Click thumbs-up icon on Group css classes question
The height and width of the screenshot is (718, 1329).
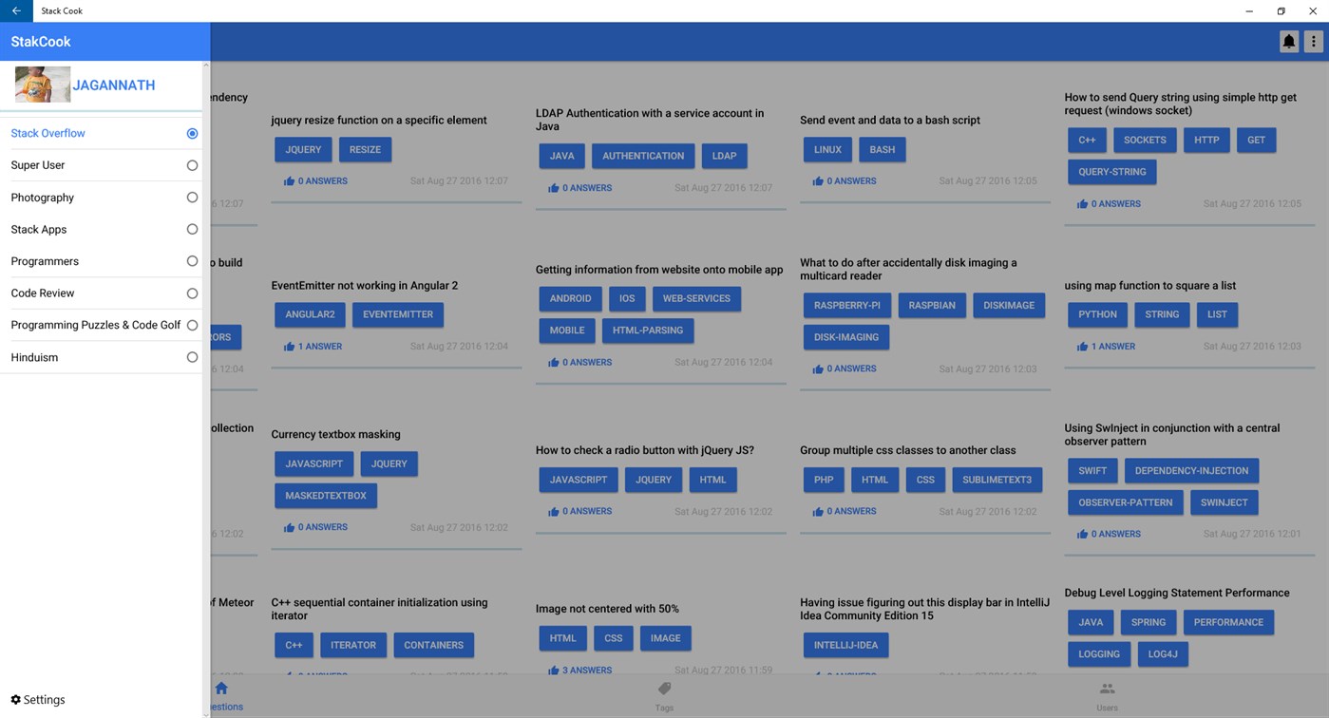coord(818,512)
